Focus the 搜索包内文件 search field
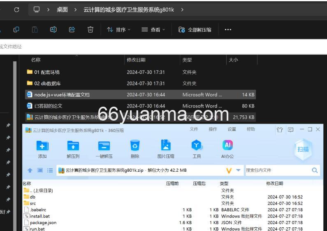 [x=278, y=170]
